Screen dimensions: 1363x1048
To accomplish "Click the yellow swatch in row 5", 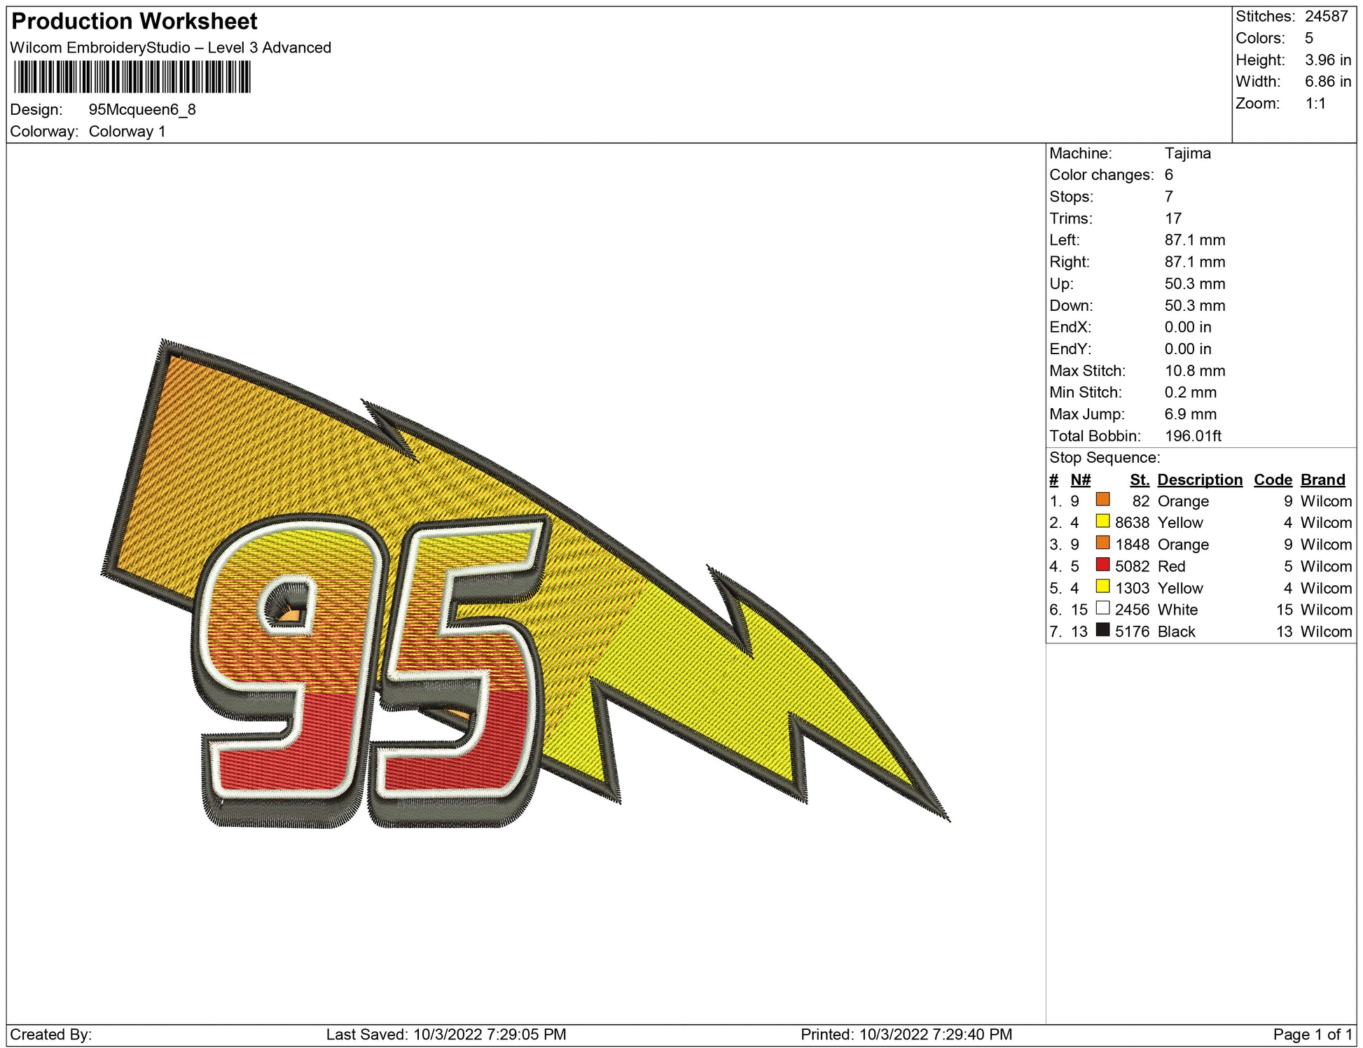I will point(1102,587).
